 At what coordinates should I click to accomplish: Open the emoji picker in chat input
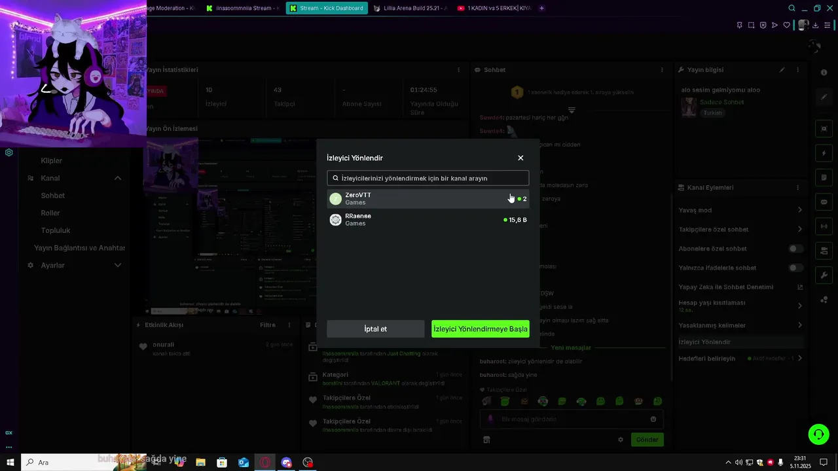pos(653,419)
